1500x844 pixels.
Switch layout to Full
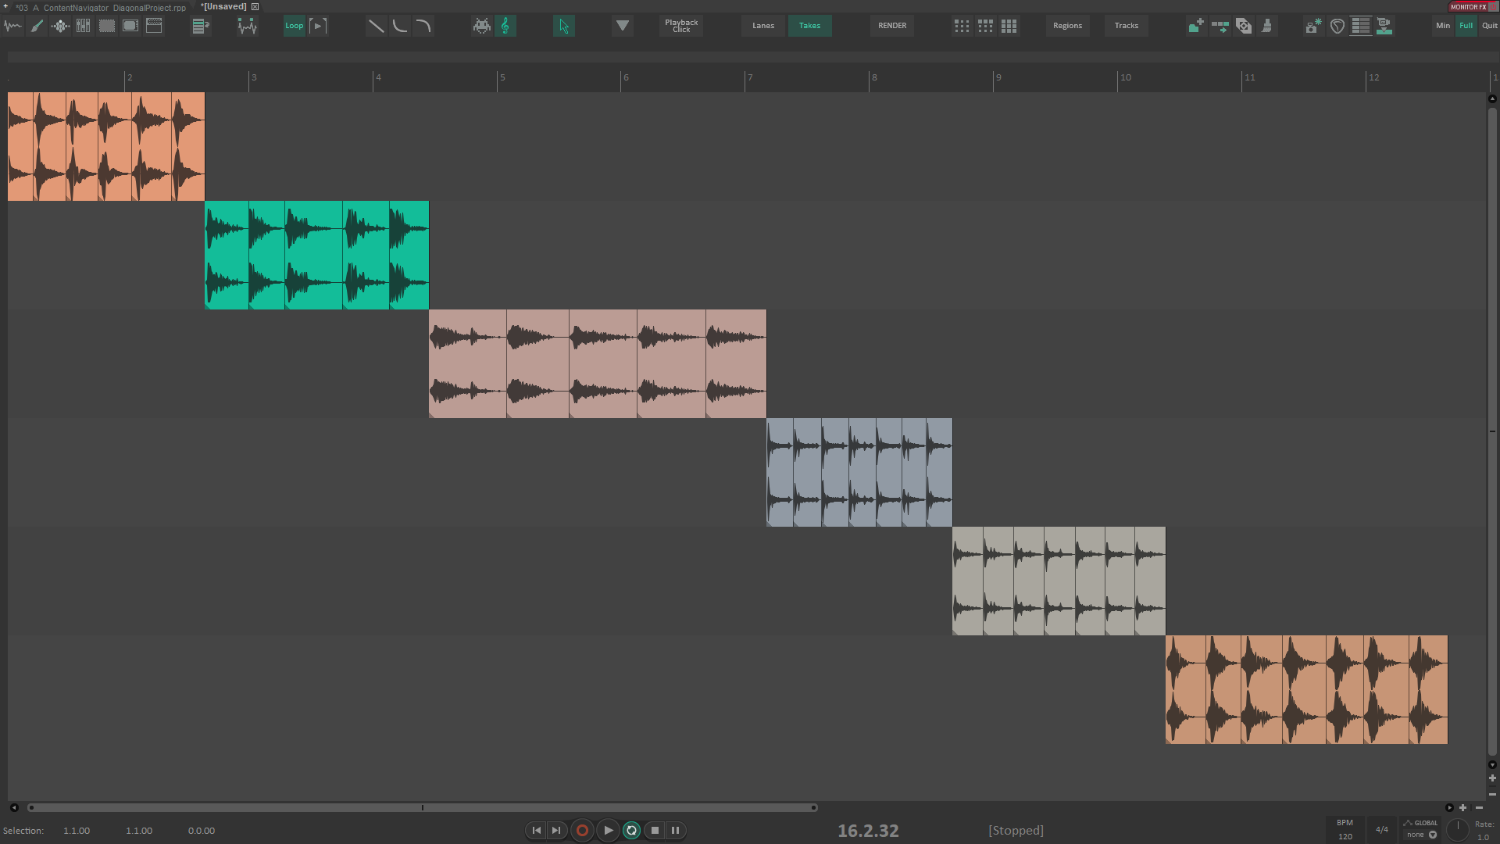1466,26
